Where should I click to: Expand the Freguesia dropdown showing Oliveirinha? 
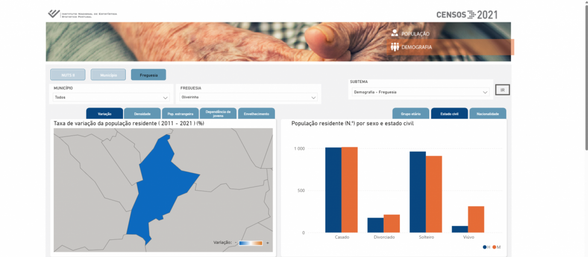[x=248, y=97]
